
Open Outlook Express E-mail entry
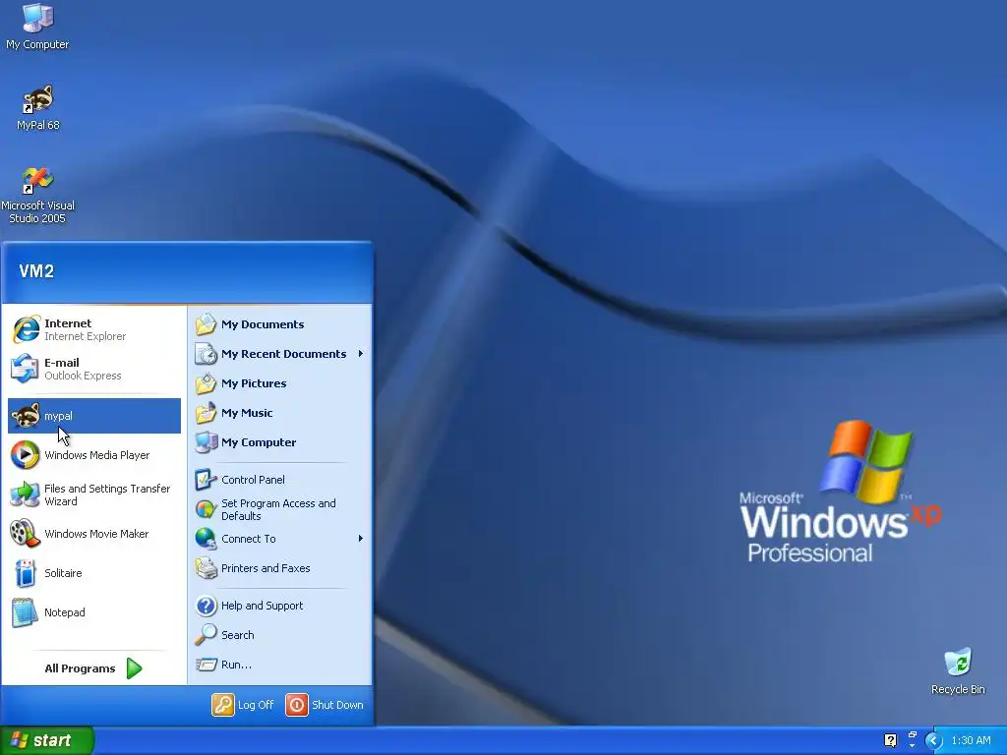(94, 369)
